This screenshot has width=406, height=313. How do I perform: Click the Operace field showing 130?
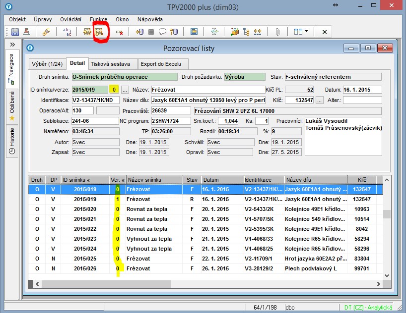pos(82,110)
